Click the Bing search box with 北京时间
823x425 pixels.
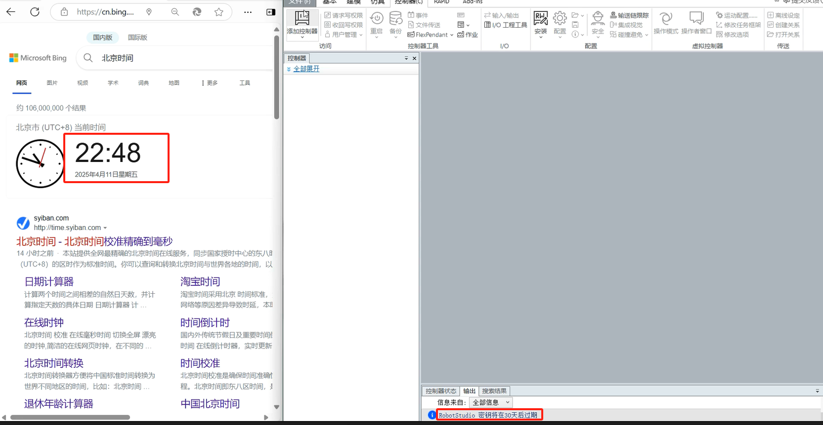[x=173, y=58]
